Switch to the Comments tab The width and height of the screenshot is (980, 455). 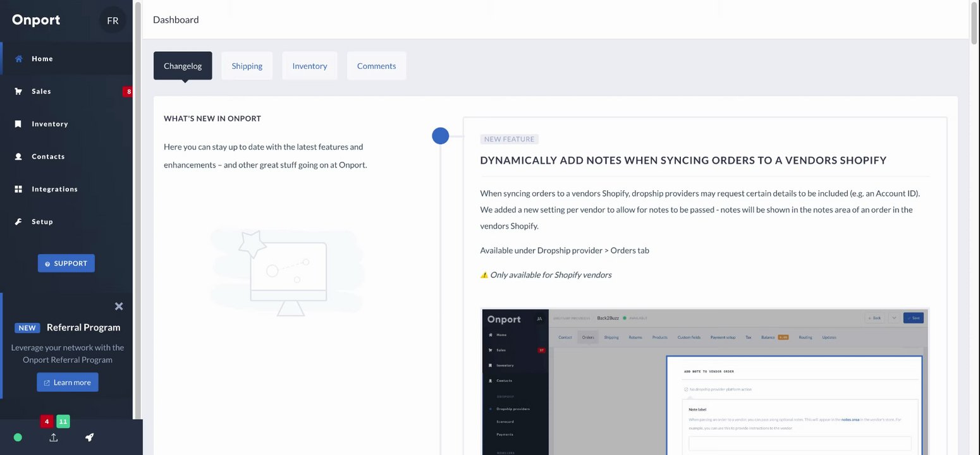pyautogui.click(x=376, y=66)
